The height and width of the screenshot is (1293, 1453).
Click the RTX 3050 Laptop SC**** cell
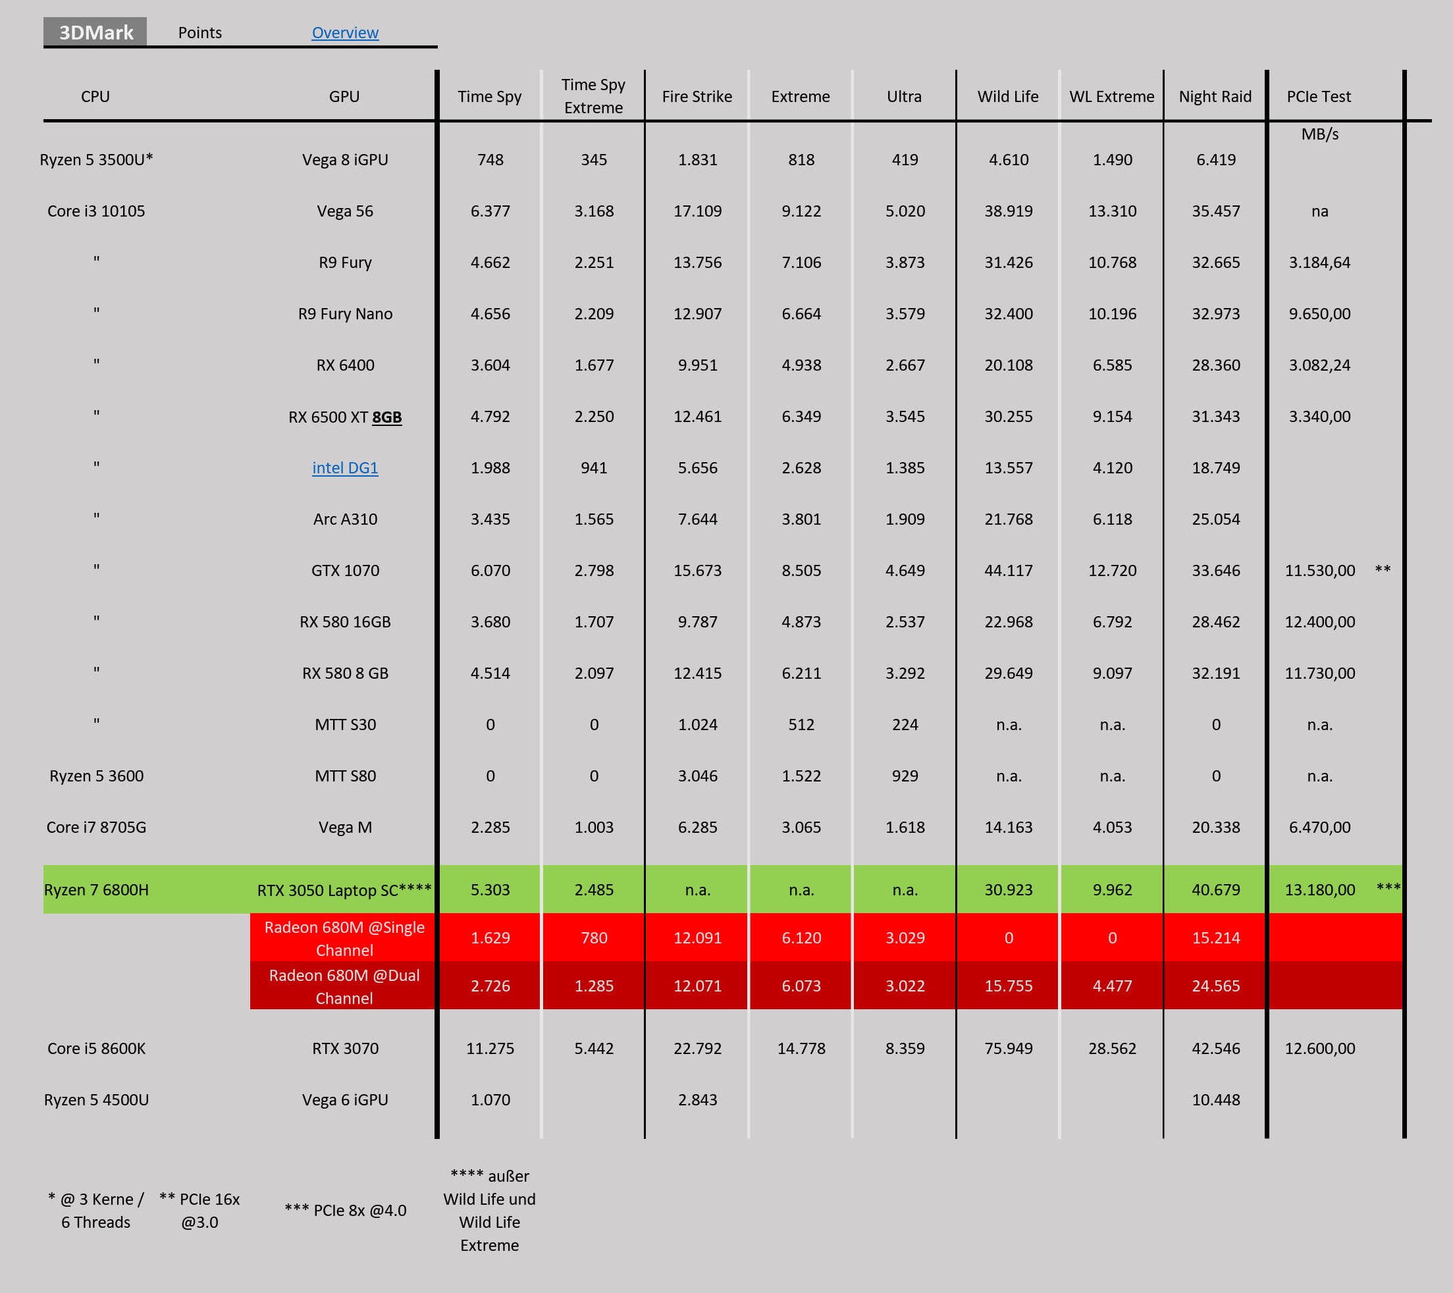[344, 889]
